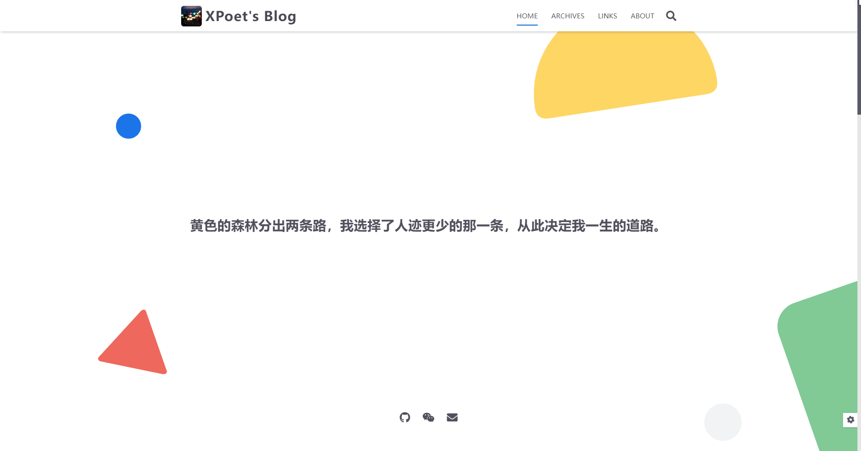Click the red triangle shape
861x451 pixels.
[x=139, y=347]
